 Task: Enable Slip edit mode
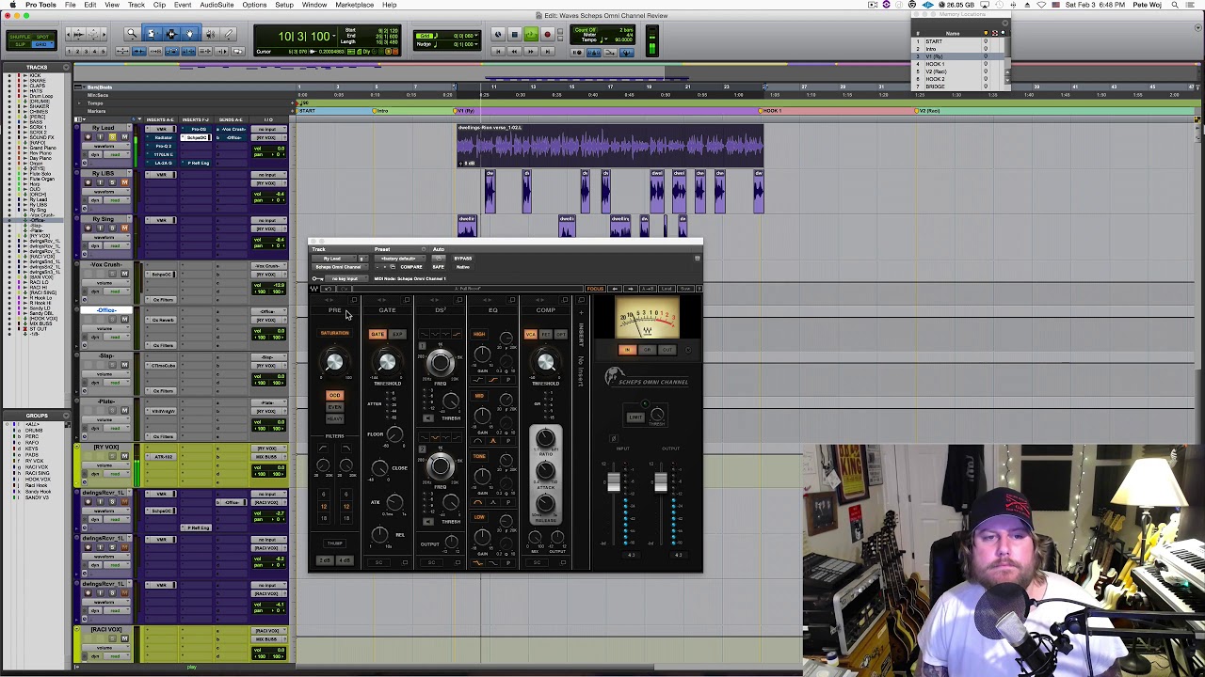(20, 44)
